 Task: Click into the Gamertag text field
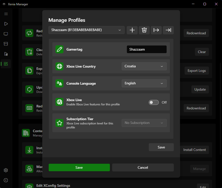pyautogui.click(x=147, y=49)
